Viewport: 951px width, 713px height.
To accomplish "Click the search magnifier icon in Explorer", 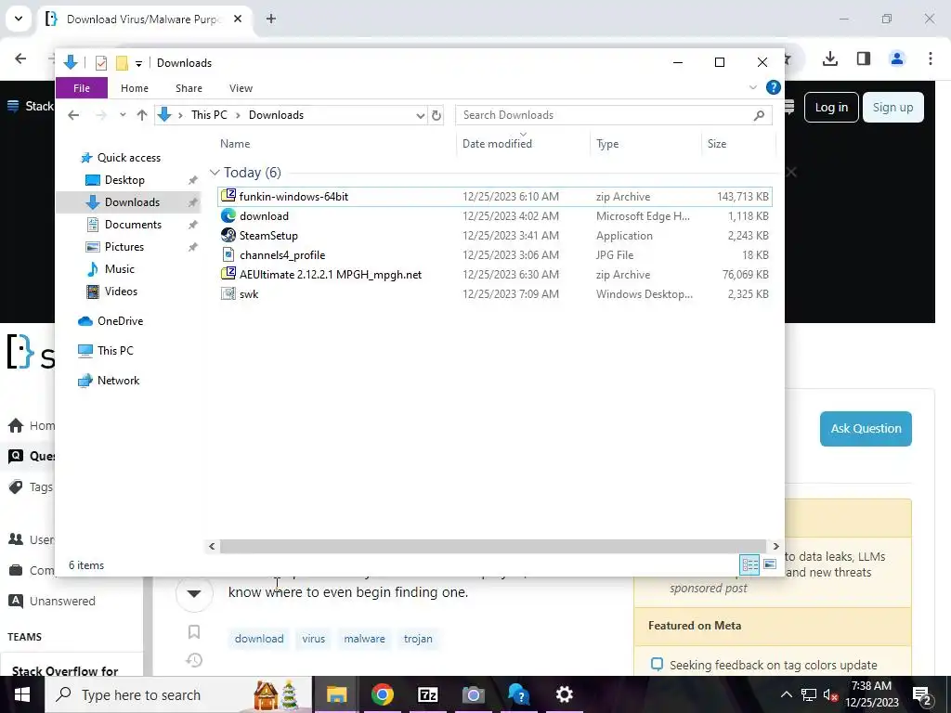I will [759, 115].
